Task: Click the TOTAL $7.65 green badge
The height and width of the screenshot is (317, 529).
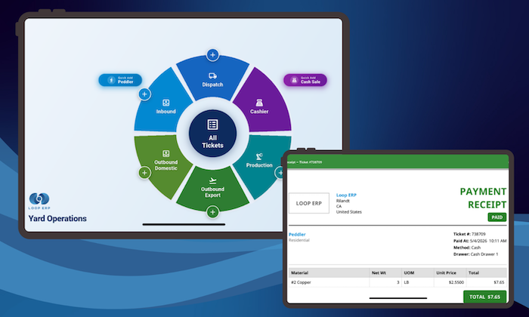Action: (x=485, y=297)
